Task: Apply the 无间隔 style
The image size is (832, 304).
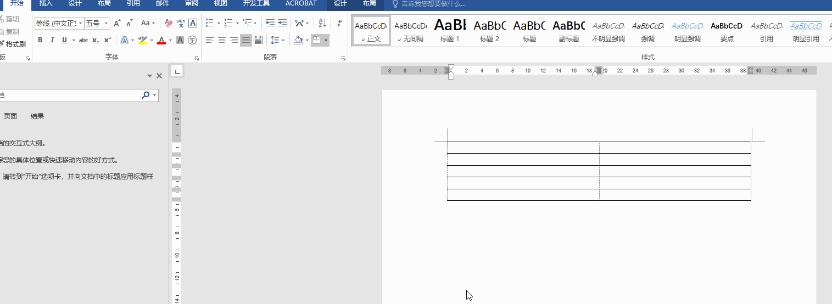Action: 411,31
